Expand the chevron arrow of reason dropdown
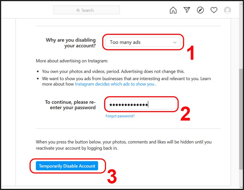The width and height of the screenshot is (244, 190). tap(175, 42)
